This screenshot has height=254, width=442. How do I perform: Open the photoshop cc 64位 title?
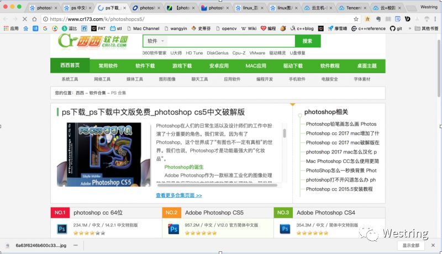(x=98, y=213)
